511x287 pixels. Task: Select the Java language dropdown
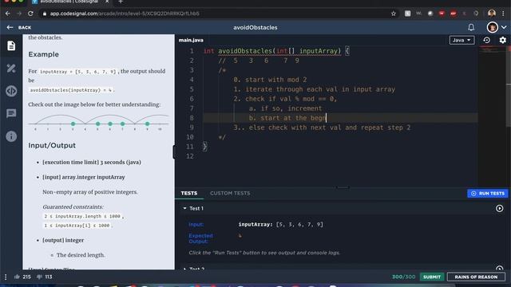pos(461,40)
